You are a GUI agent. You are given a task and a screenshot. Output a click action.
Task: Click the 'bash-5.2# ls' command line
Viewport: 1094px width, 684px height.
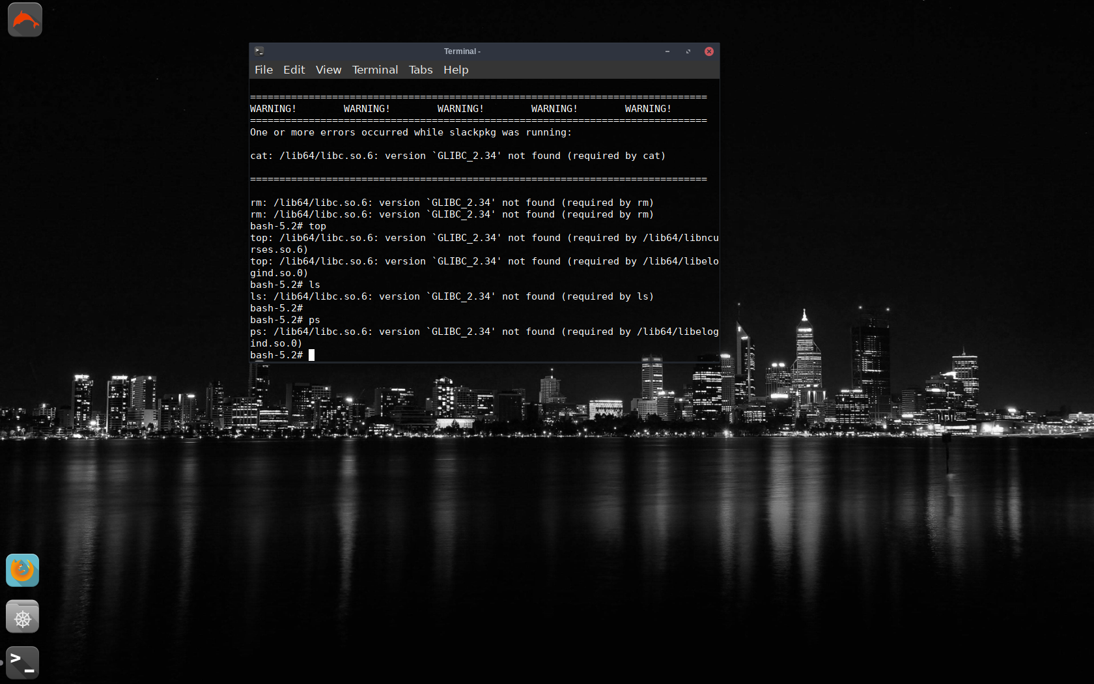(285, 285)
